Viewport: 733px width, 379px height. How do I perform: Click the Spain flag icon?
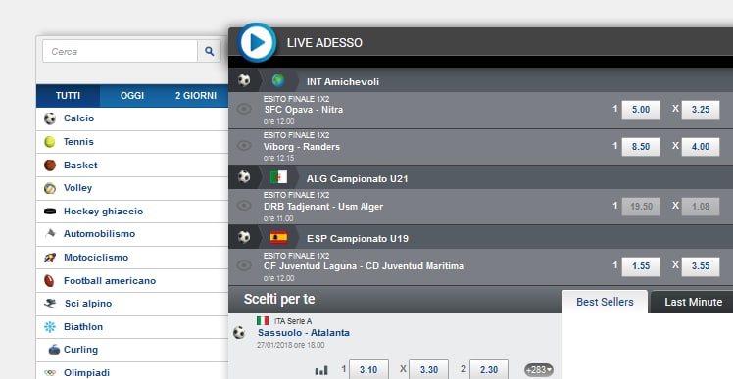pyautogui.click(x=278, y=237)
